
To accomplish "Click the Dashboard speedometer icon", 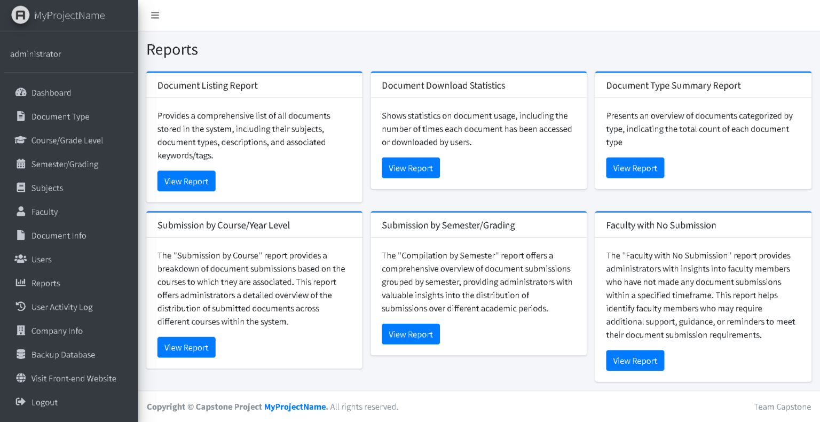I will point(21,92).
